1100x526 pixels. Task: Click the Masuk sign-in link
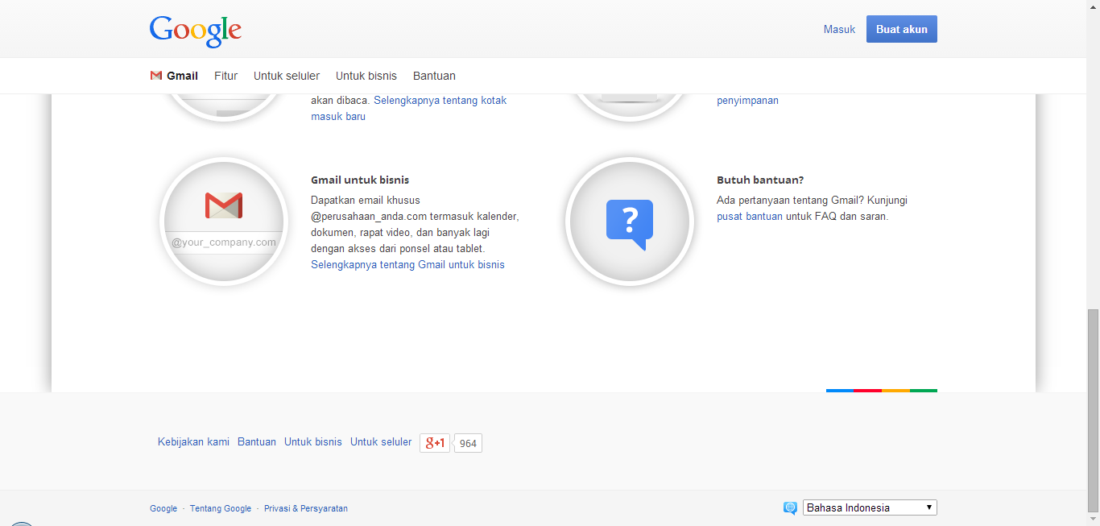point(839,29)
